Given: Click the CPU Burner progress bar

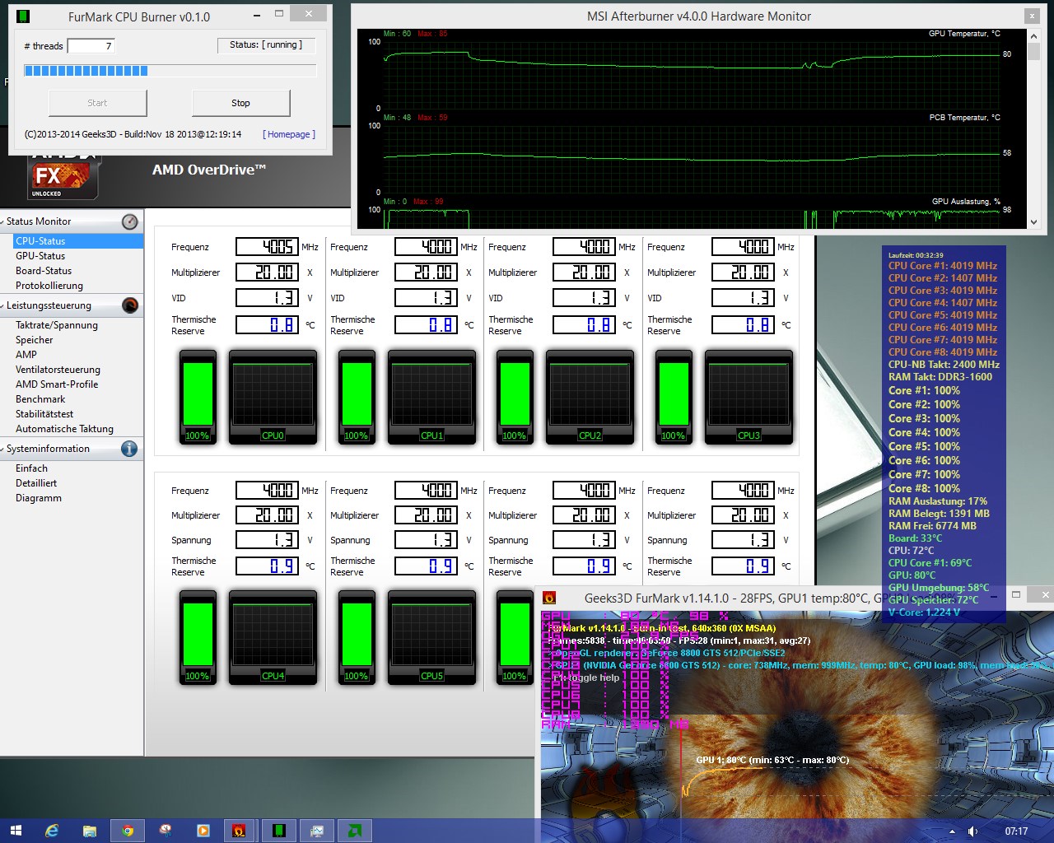Looking at the screenshot, I should [x=170, y=71].
